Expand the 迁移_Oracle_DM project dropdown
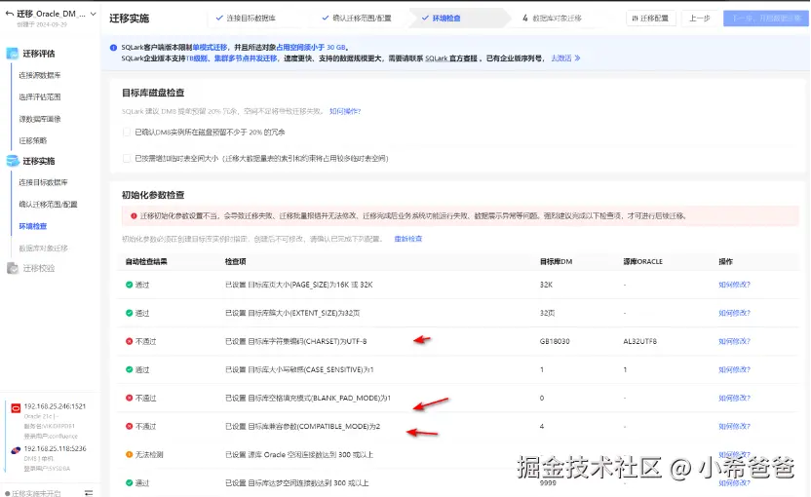Screen dimensions: 811x497 (94, 14)
